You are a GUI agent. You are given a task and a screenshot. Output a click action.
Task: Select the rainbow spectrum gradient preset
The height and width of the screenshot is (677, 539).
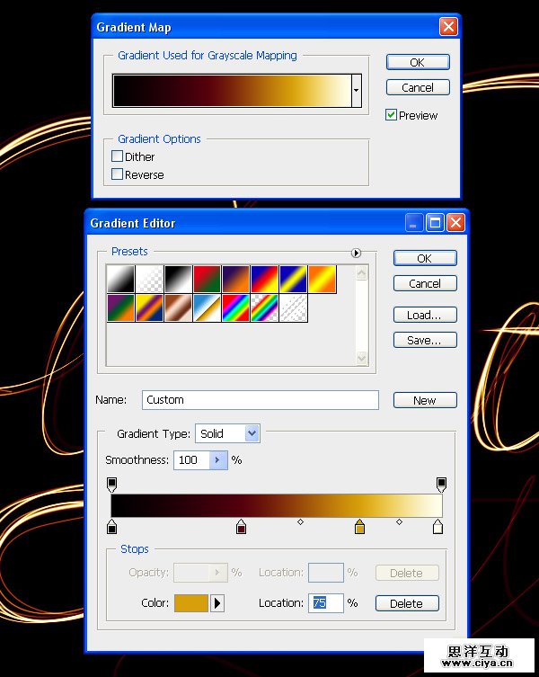tap(235, 307)
